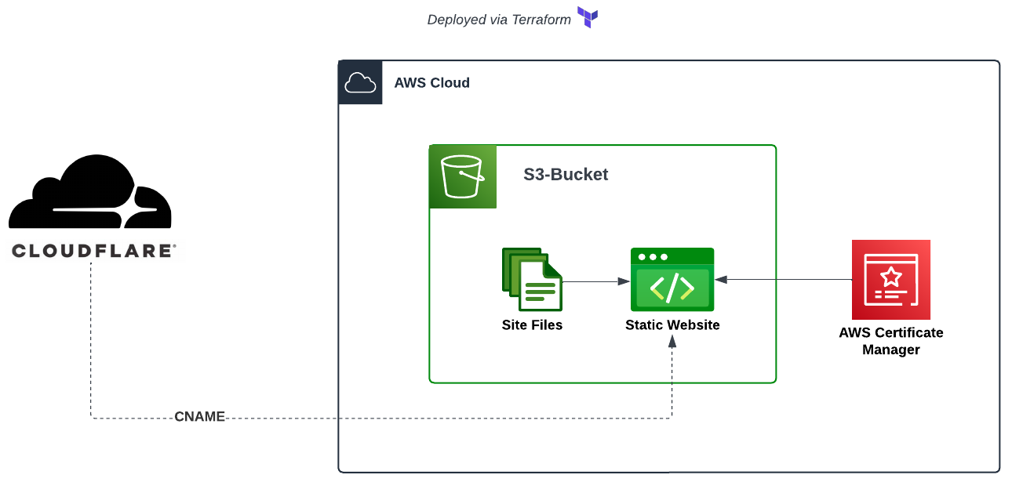
Task: Select the CNAME connector label
Action: 199,417
